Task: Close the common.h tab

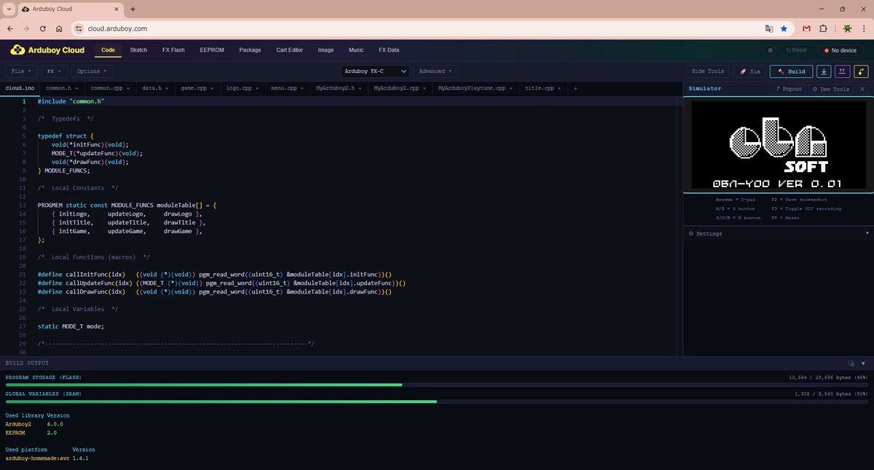Action: tap(76, 88)
